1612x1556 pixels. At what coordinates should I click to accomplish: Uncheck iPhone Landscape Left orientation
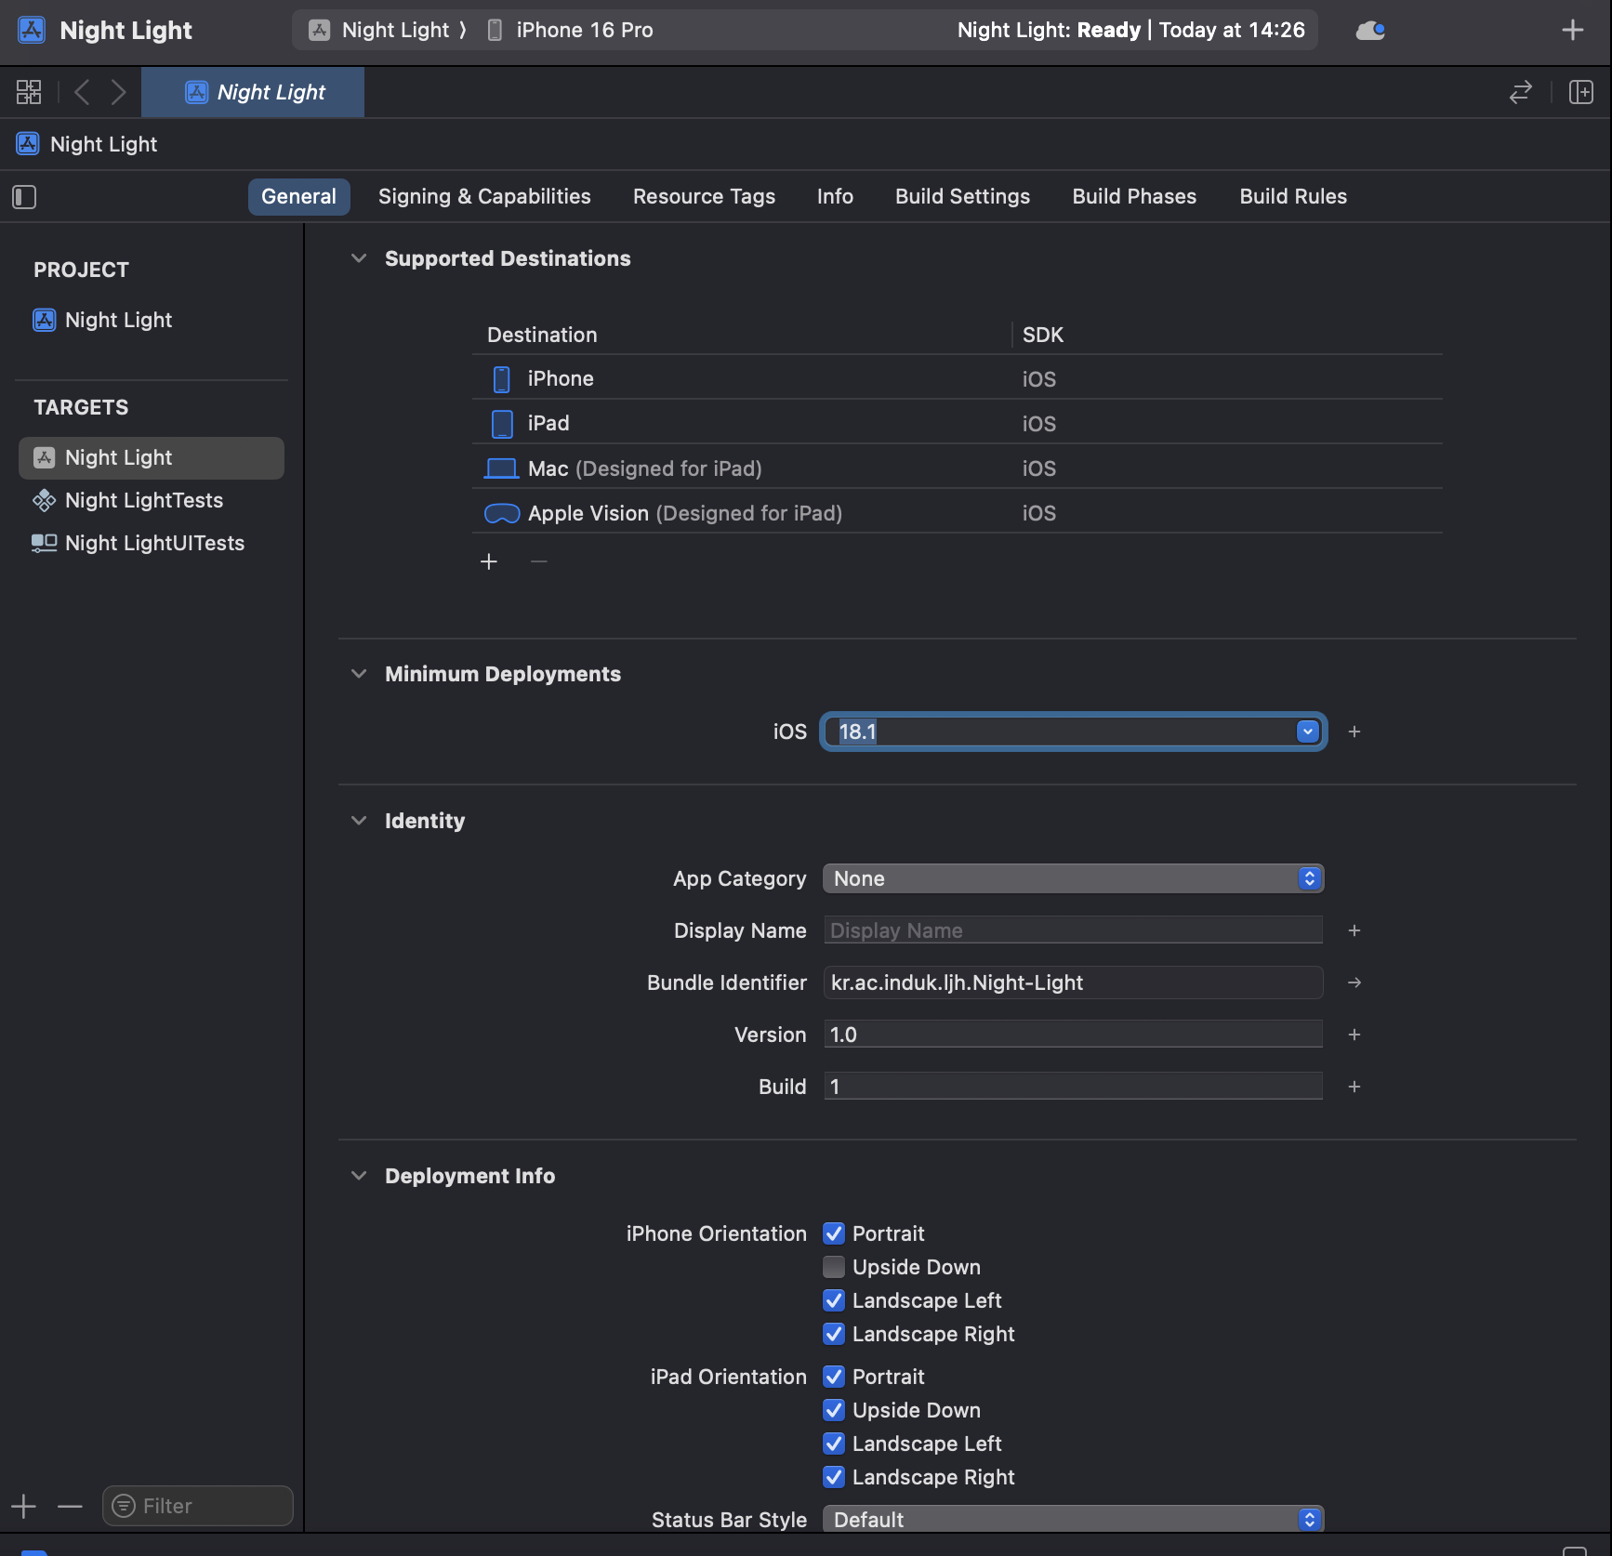point(834,1300)
